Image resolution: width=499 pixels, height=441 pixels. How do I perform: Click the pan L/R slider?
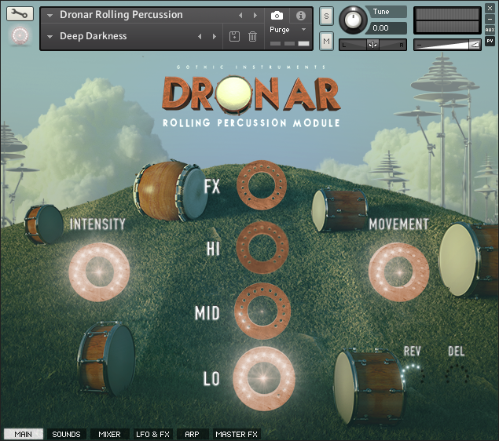[x=372, y=45]
